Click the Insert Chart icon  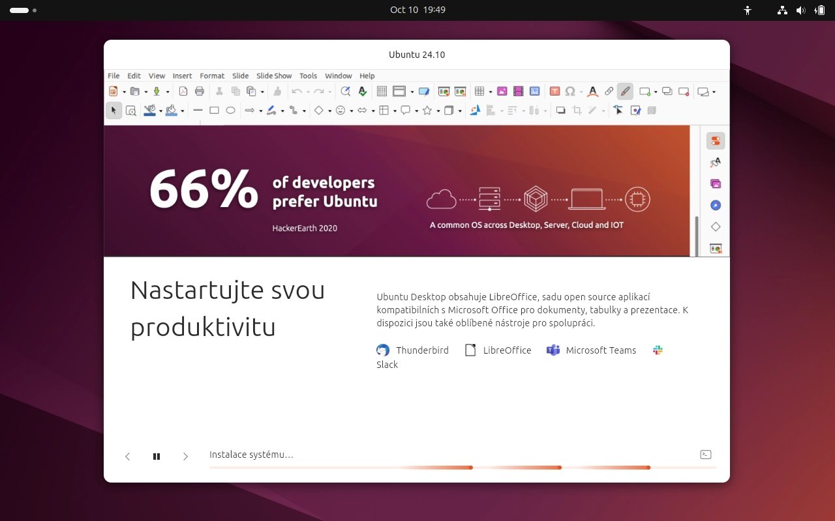pos(535,91)
